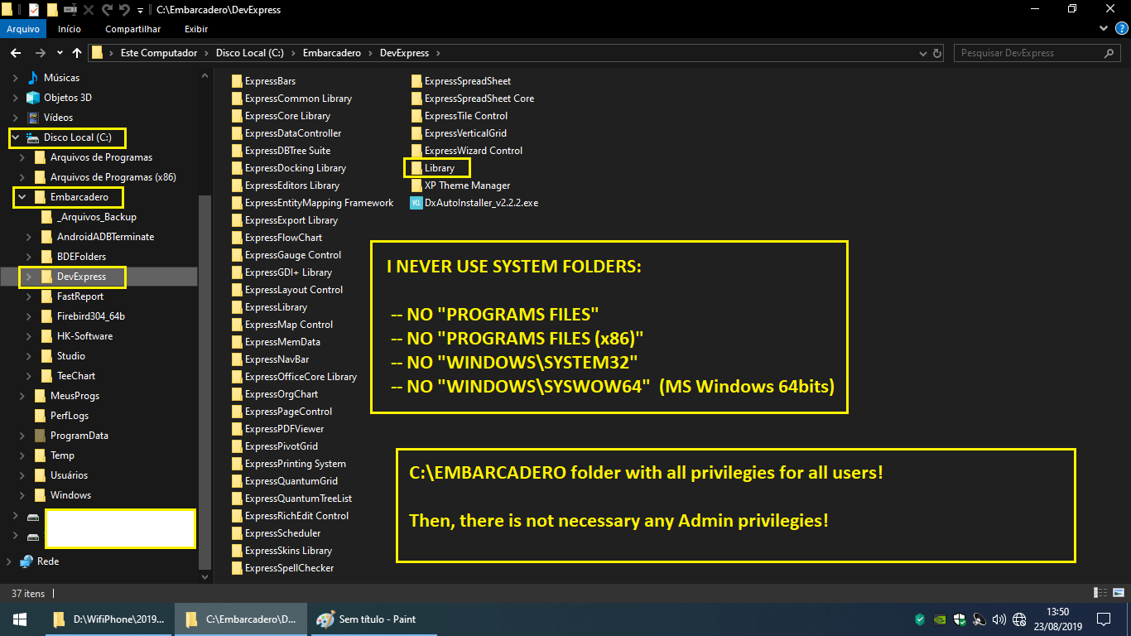Image resolution: width=1131 pixels, height=636 pixels.
Task: Open the Arquivo menu
Action: click(23, 29)
